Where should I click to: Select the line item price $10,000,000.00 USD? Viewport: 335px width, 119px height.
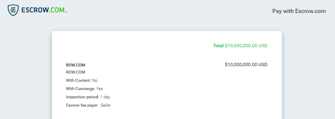tap(246, 65)
